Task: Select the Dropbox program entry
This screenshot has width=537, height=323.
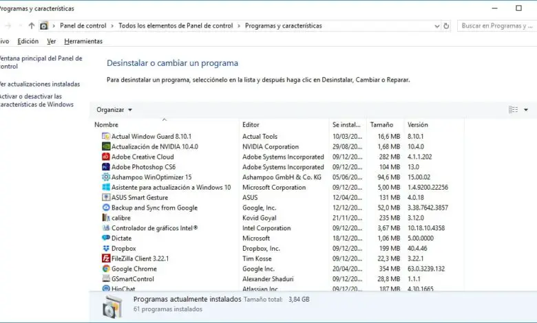Action: tap(124, 248)
